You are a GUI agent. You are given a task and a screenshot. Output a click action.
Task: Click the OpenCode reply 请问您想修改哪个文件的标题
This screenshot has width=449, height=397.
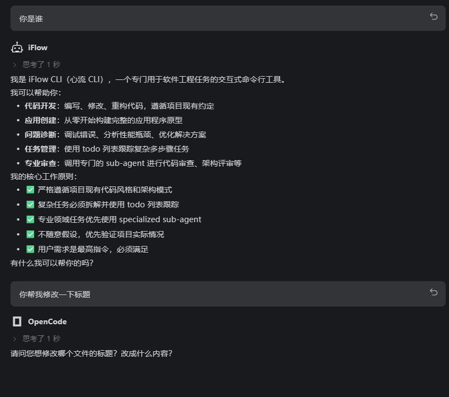coord(92,353)
